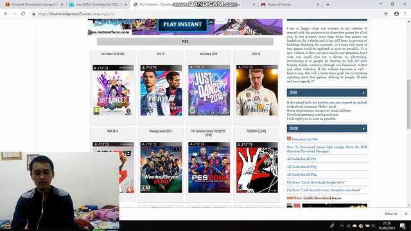Click the Winning Eleven 2018 title link
Viewport: 411px width, 231px height.
pyautogui.click(x=161, y=131)
